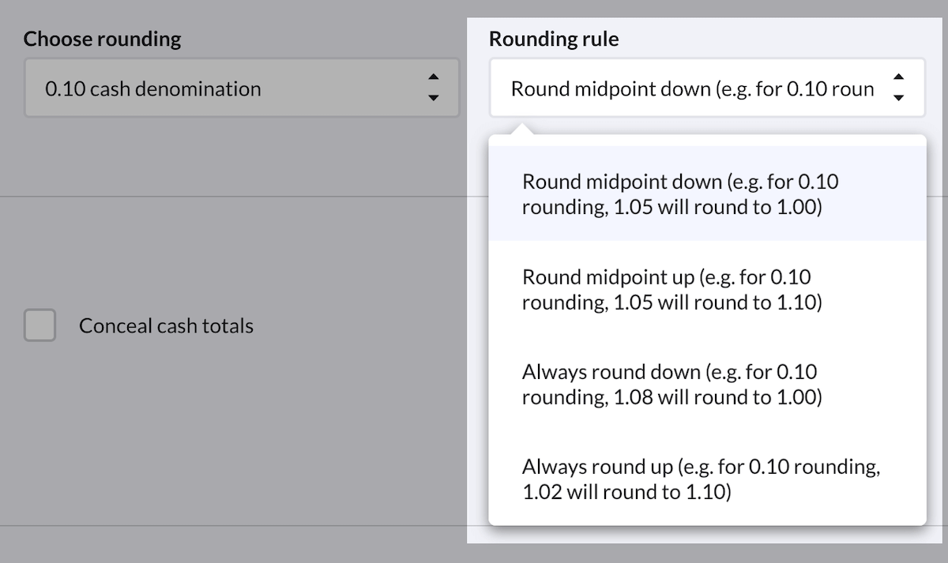Screen dimensions: 948x563
Task: Click the "Conceal cash totals" label text
Action: 166,326
